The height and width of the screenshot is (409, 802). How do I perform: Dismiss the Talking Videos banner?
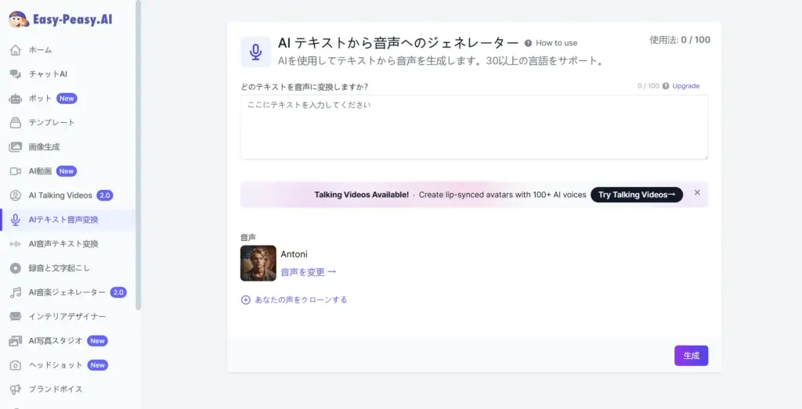point(697,192)
